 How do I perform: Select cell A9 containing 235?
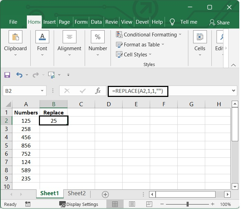[26, 178]
